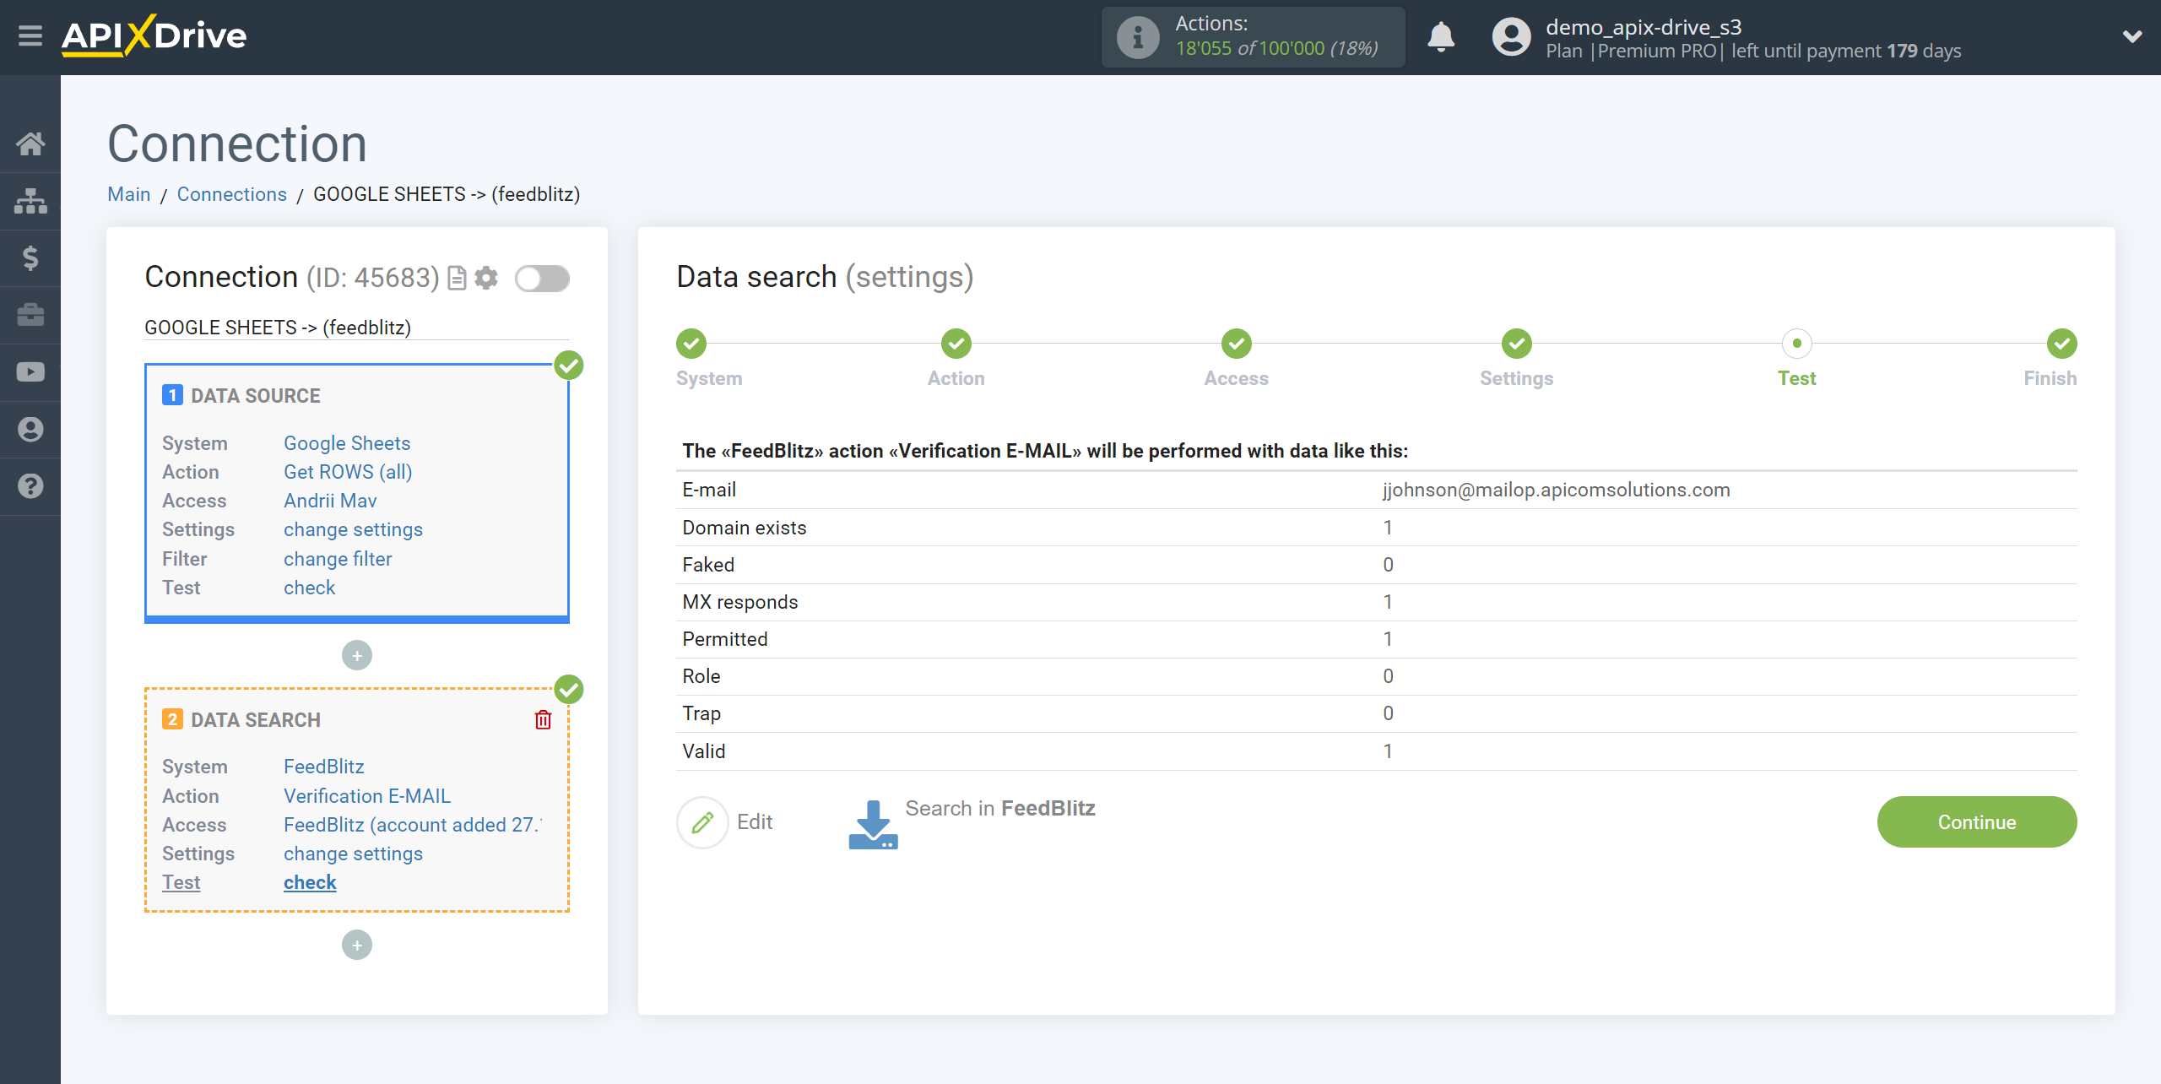
Task: Click the 'Role' row label
Action: [x=701, y=676]
